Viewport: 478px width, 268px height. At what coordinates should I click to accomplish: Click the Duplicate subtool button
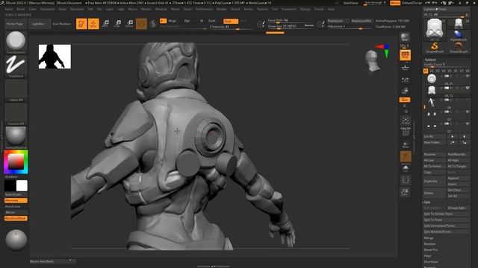(x=434, y=181)
